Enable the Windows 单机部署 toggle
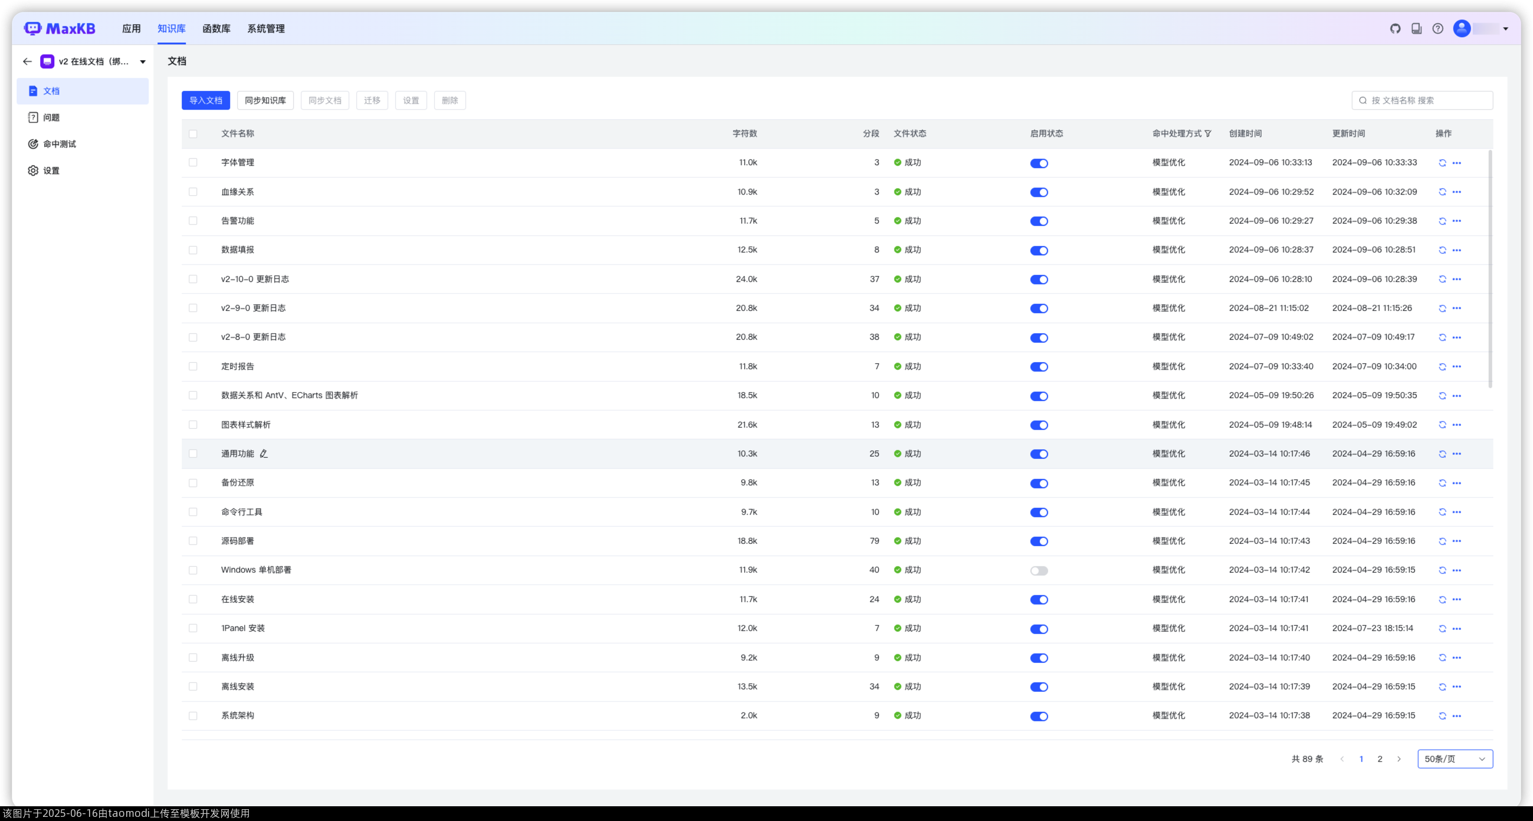Screen dimensions: 1533x821 (1039, 570)
